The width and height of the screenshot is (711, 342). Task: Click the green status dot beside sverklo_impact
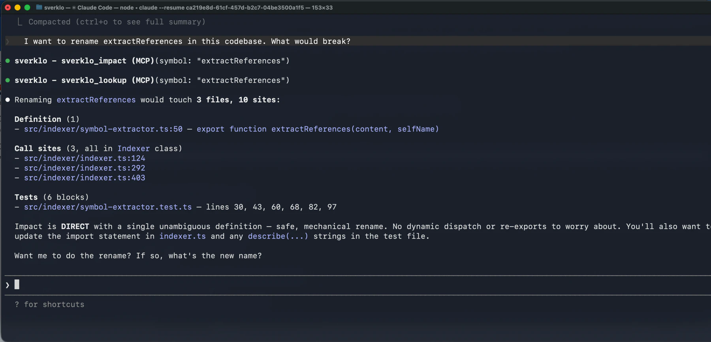point(8,61)
